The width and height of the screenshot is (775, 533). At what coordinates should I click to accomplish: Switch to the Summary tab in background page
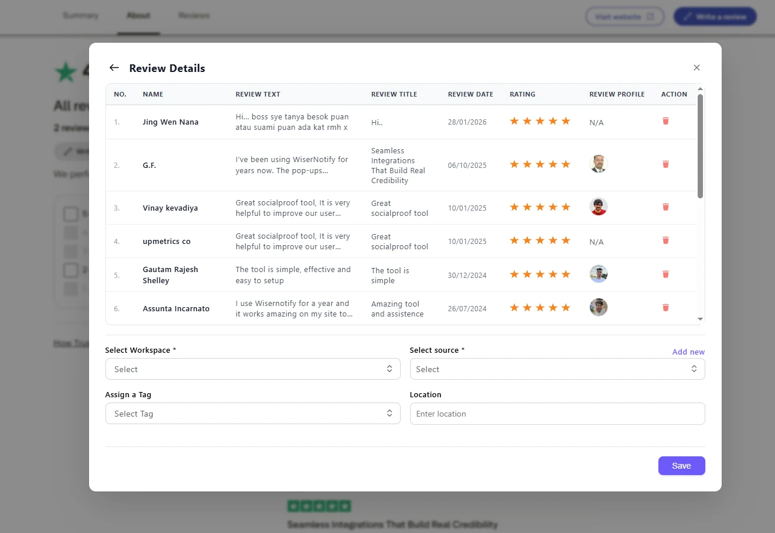(81, 15)
